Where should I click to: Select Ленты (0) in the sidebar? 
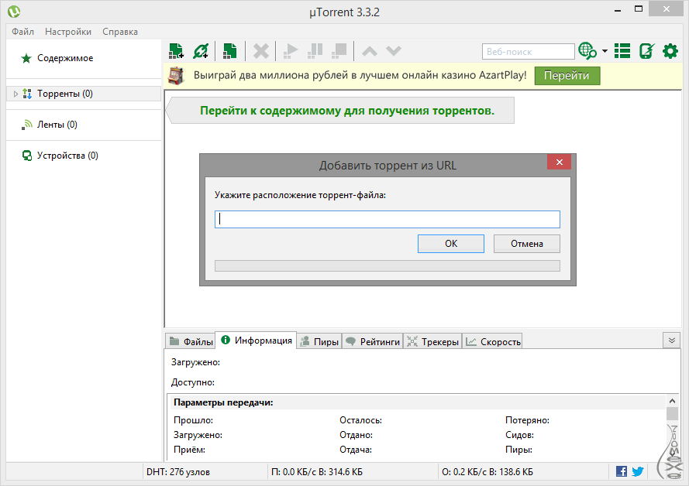coord(57,125)
